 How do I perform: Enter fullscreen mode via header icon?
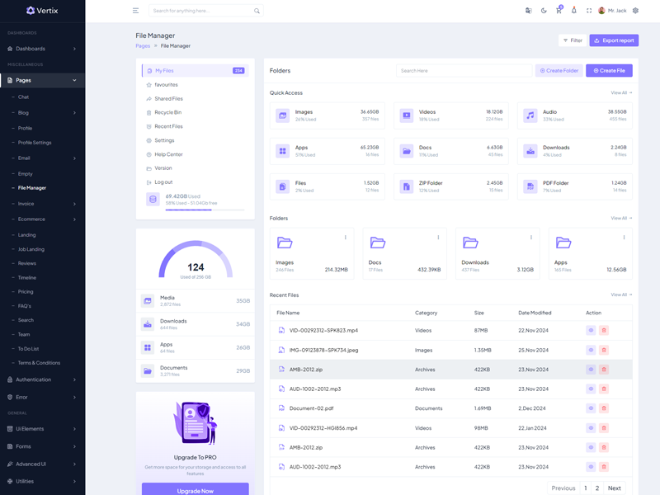point(589,11)
